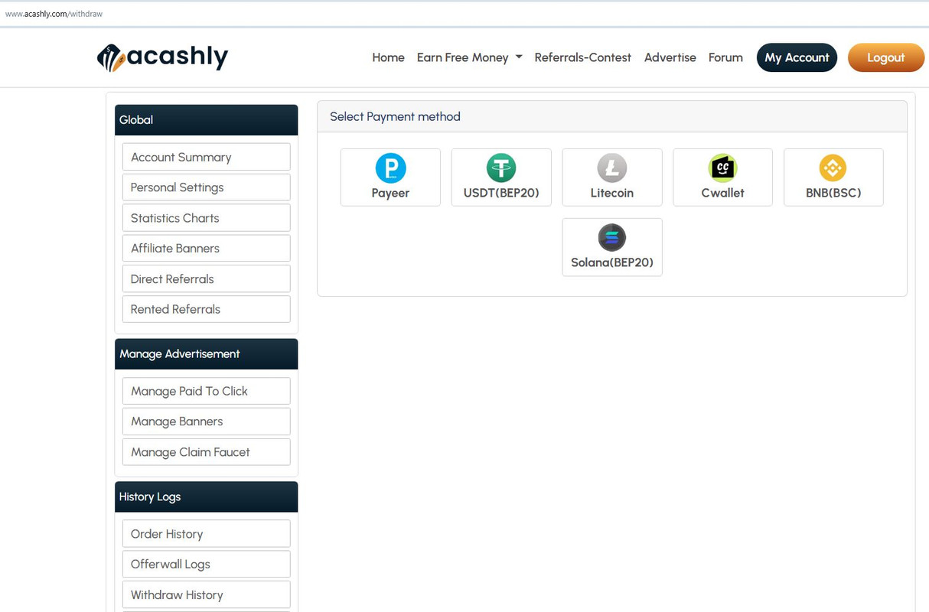This screenshot has height=612, width=929.
Task: Select the BNB(BSC) Binance icon
Action: pyautogui.click(x=833, y=168)
